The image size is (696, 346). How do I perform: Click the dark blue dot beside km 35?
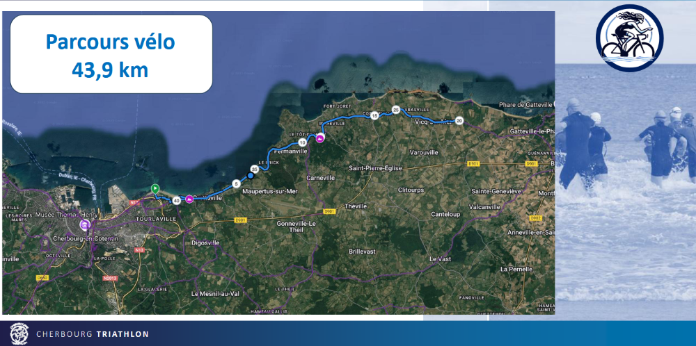pyautogui.click(x=251, y=176)
